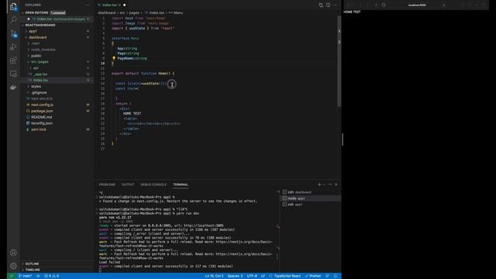Open package.json file
Image resolution: width=496 pixels, height=279 pixels.
coord(42,111)
